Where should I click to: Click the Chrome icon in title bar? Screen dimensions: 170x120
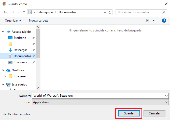[4, 4]
